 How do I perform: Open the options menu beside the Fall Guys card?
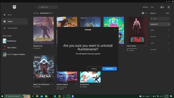pyautogui.click(x=122, y=46)
